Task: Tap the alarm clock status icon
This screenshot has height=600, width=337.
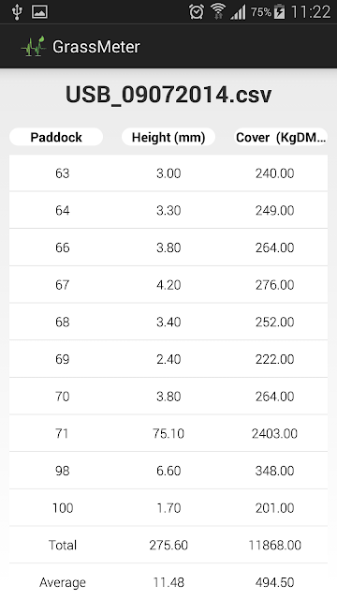Action: pos(197,12)
